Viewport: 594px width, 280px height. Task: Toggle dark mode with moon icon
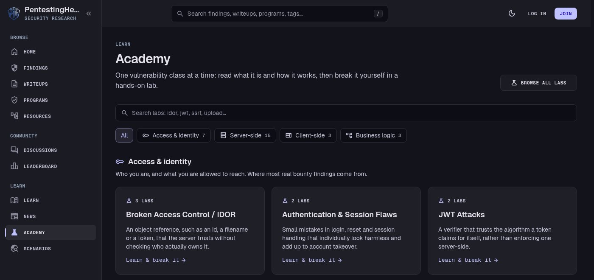[x=512, y=14]
